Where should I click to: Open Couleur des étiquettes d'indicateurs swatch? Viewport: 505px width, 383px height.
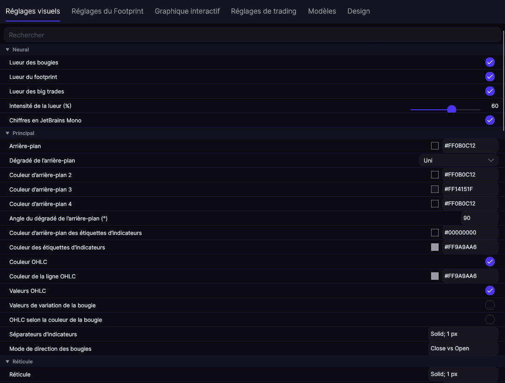[435, 247]
